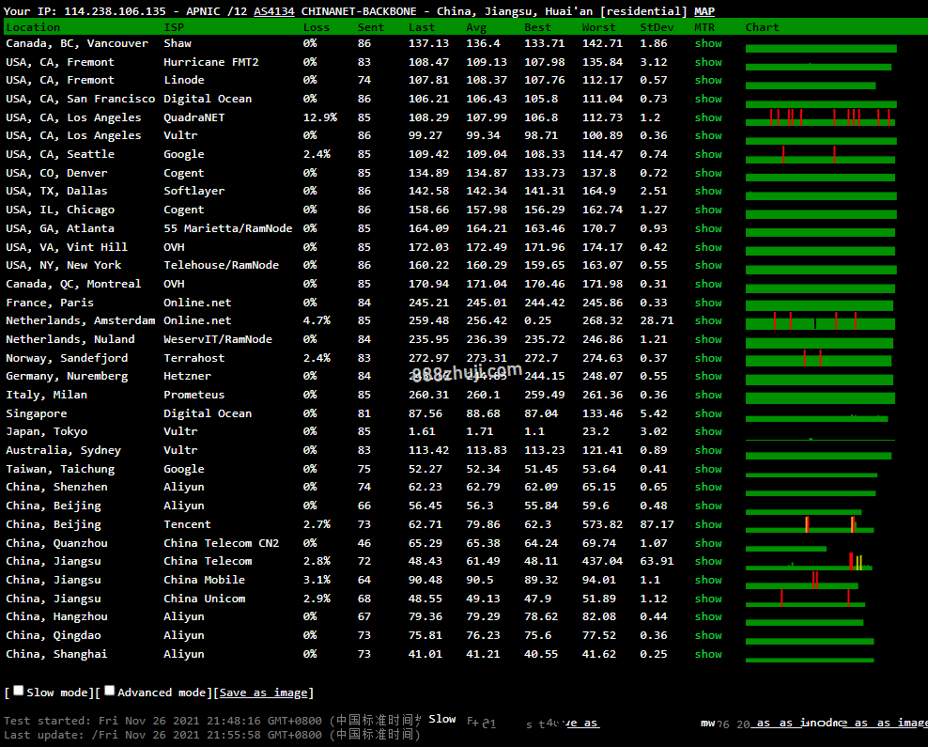The height and width of the screenshot is (747, 928).
Task: Click the Beijing Tencent latency chart
Action: click(x=810, y=525)
